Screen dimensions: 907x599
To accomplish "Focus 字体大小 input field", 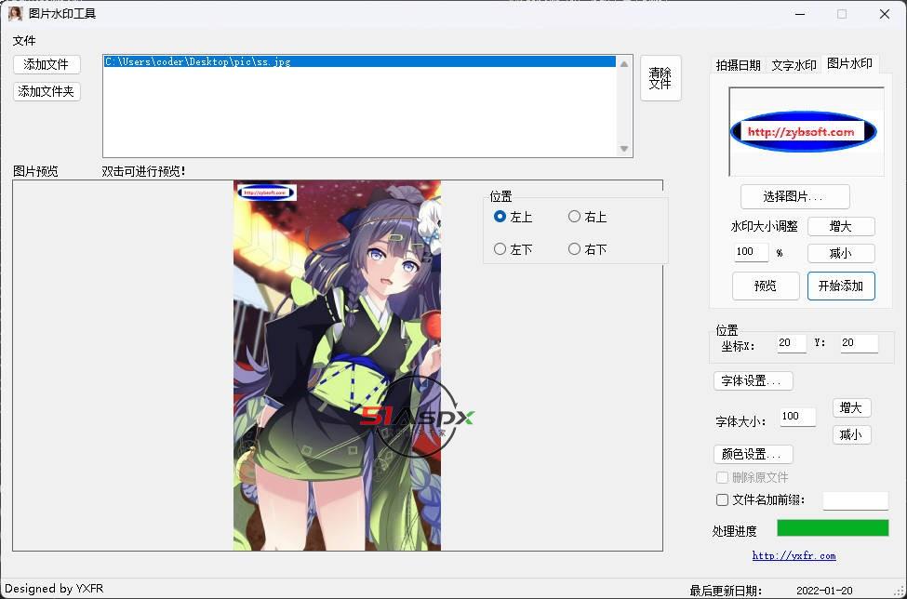I will [x=797, y=417].
